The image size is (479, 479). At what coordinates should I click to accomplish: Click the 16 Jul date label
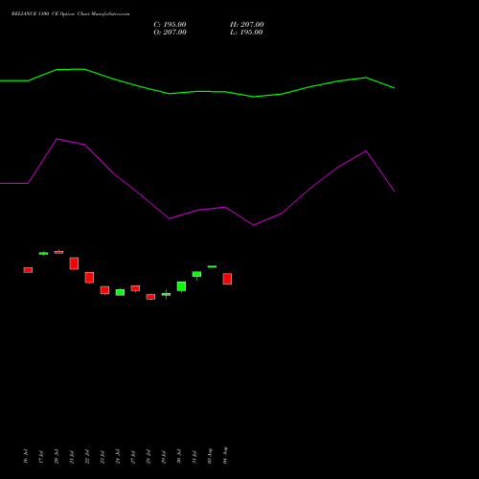[x=26, y=456]
